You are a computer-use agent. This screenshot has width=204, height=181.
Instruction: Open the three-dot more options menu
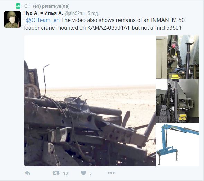click(111, 173)
